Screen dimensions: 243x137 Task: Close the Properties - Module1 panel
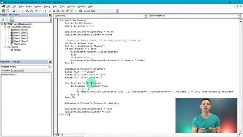tap(50, 62)
